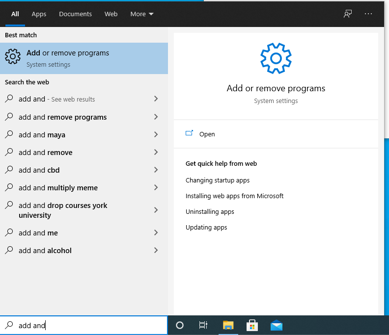The image size is (389, 335).
Task: Select the 'Add or remove programs' best match
Action: 83,58
